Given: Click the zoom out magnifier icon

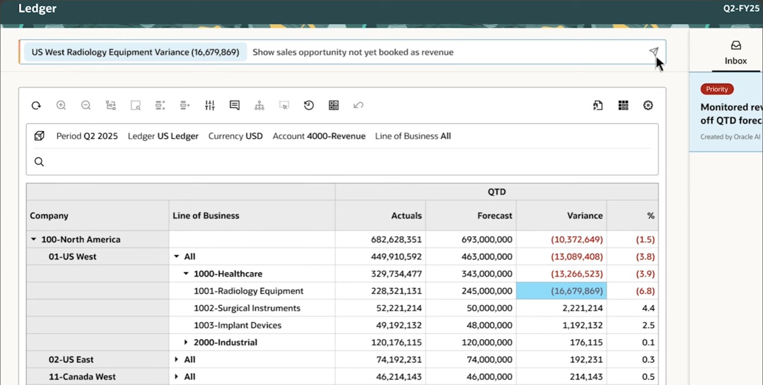Looking at the screenshot, I should pyautogui.click(x=86, y=105).
